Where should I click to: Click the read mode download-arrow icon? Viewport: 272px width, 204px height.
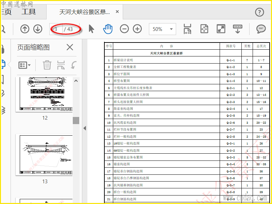pos(237,29)
